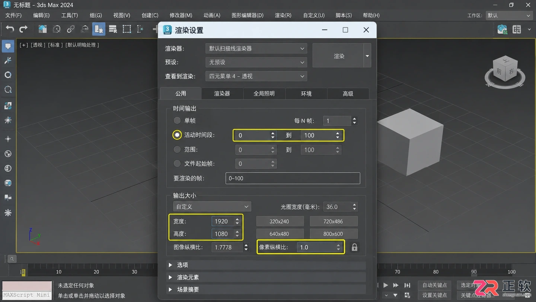
Task: Click the 宽度 spinner arrows
Action: [x=237, y=221]
